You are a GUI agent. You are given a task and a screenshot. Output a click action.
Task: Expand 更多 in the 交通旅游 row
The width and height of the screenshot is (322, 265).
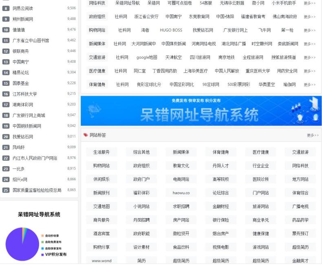309,57
